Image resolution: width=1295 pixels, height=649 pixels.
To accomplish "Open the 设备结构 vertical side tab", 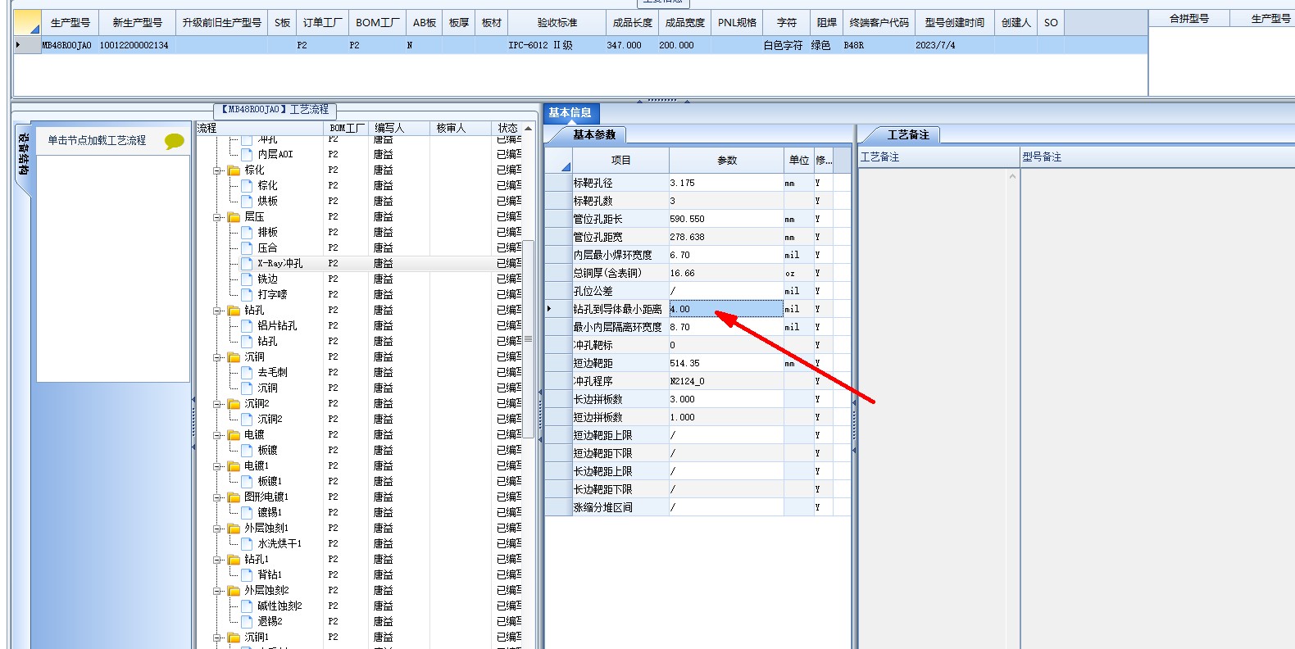I will pyautogui.click(x=23, y=154).
